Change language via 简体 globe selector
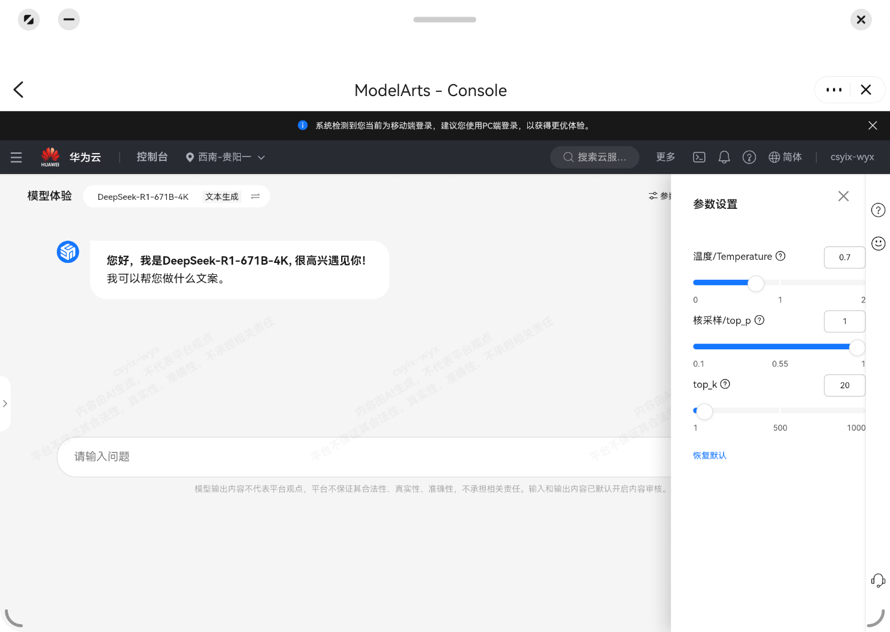The width and height of the screenshot is (890, 632). 785,157
